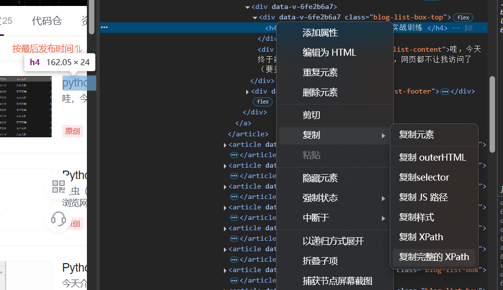This screenshot has width=503, height=290.
Task: Expand 中断于 submenu arrow
Action: click(x=383, y=218)
